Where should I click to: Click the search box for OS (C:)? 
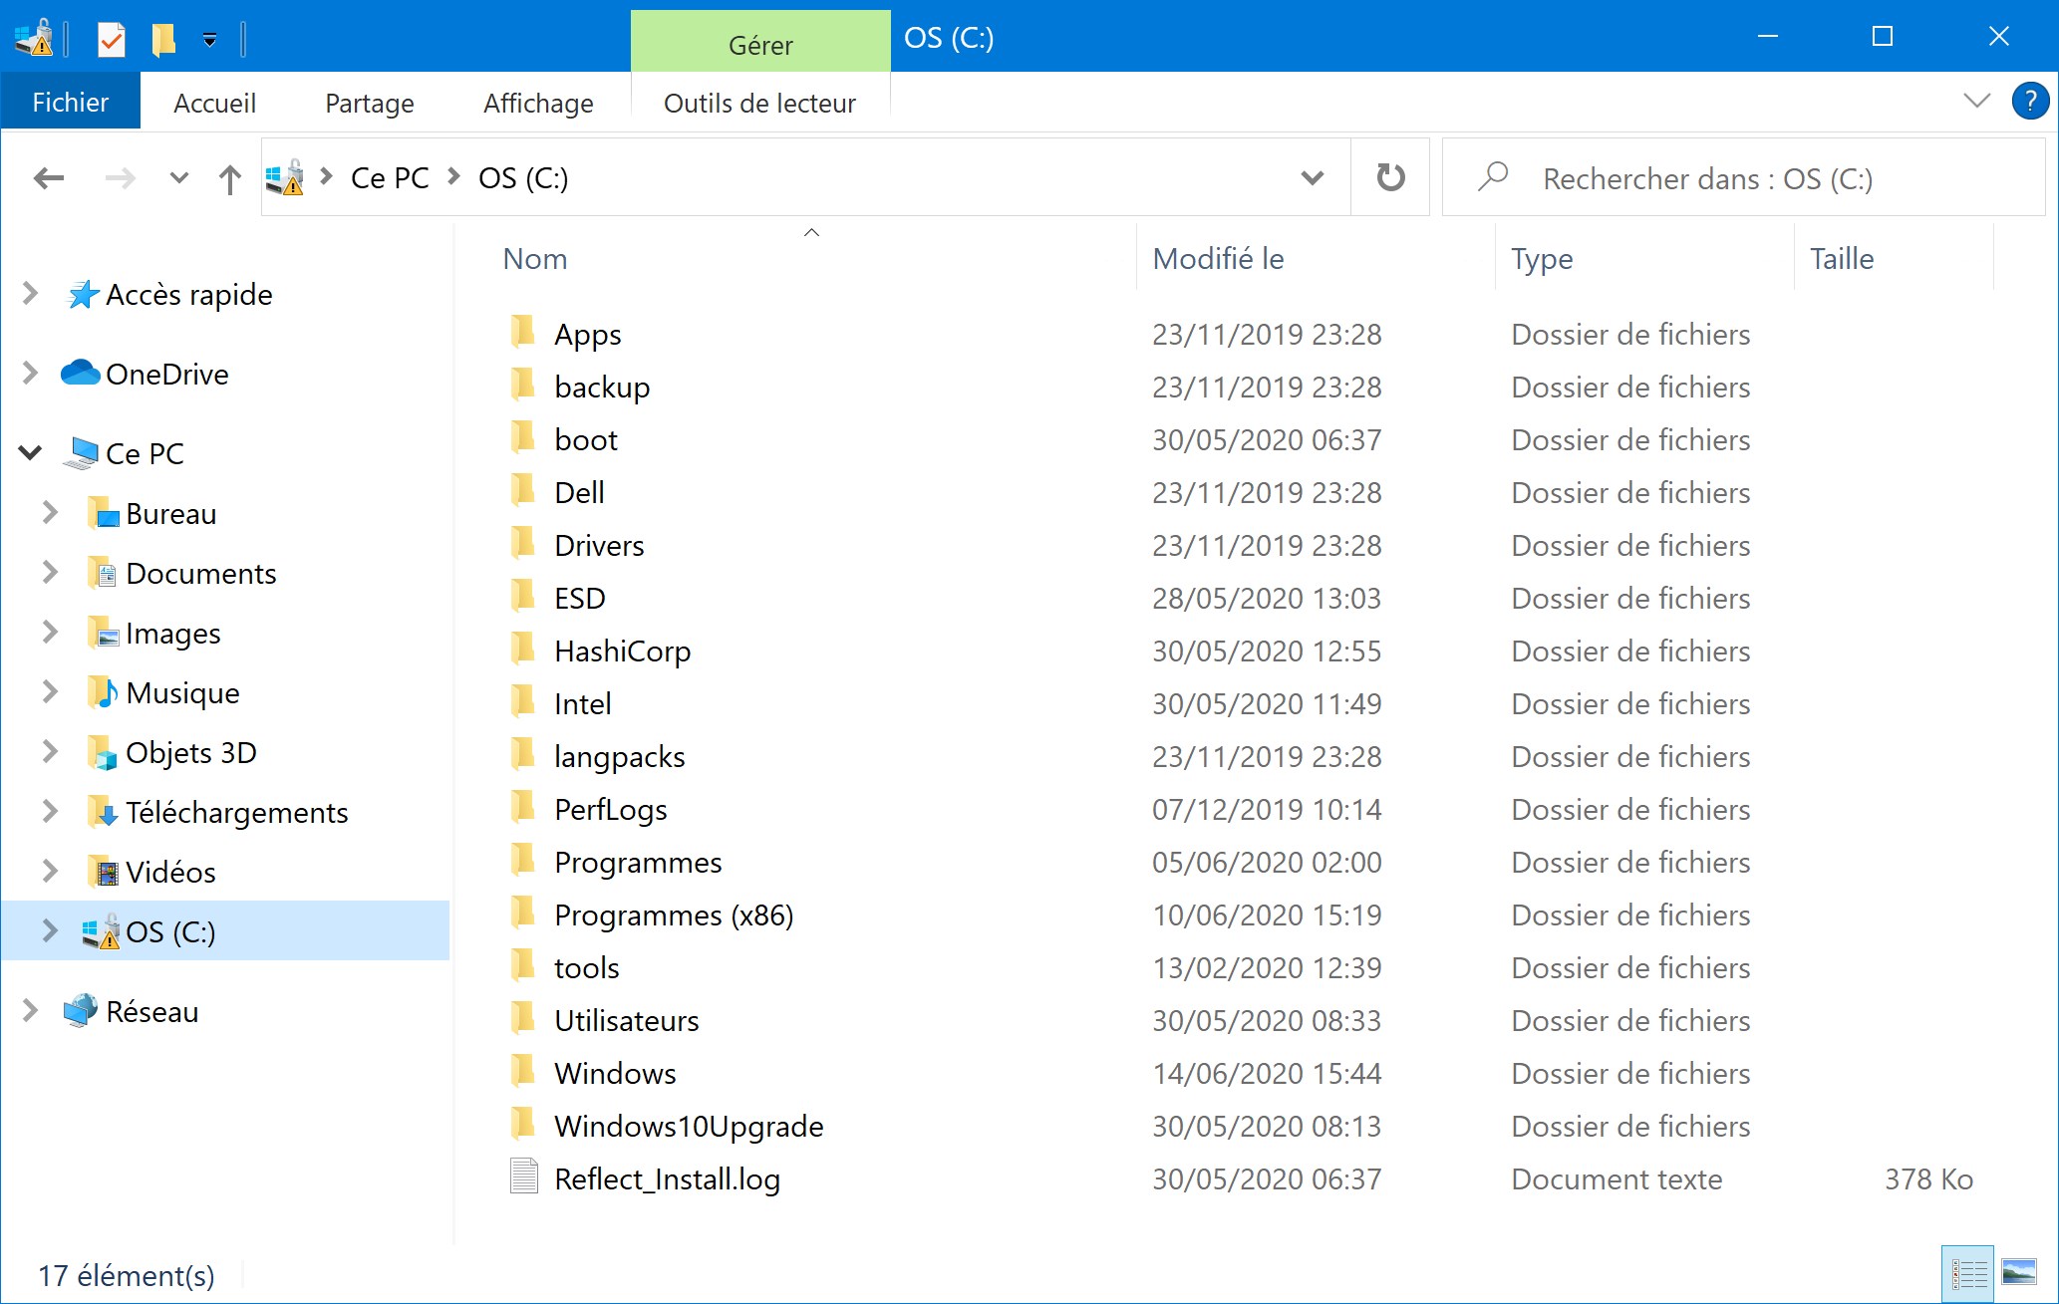(1744, 178)
